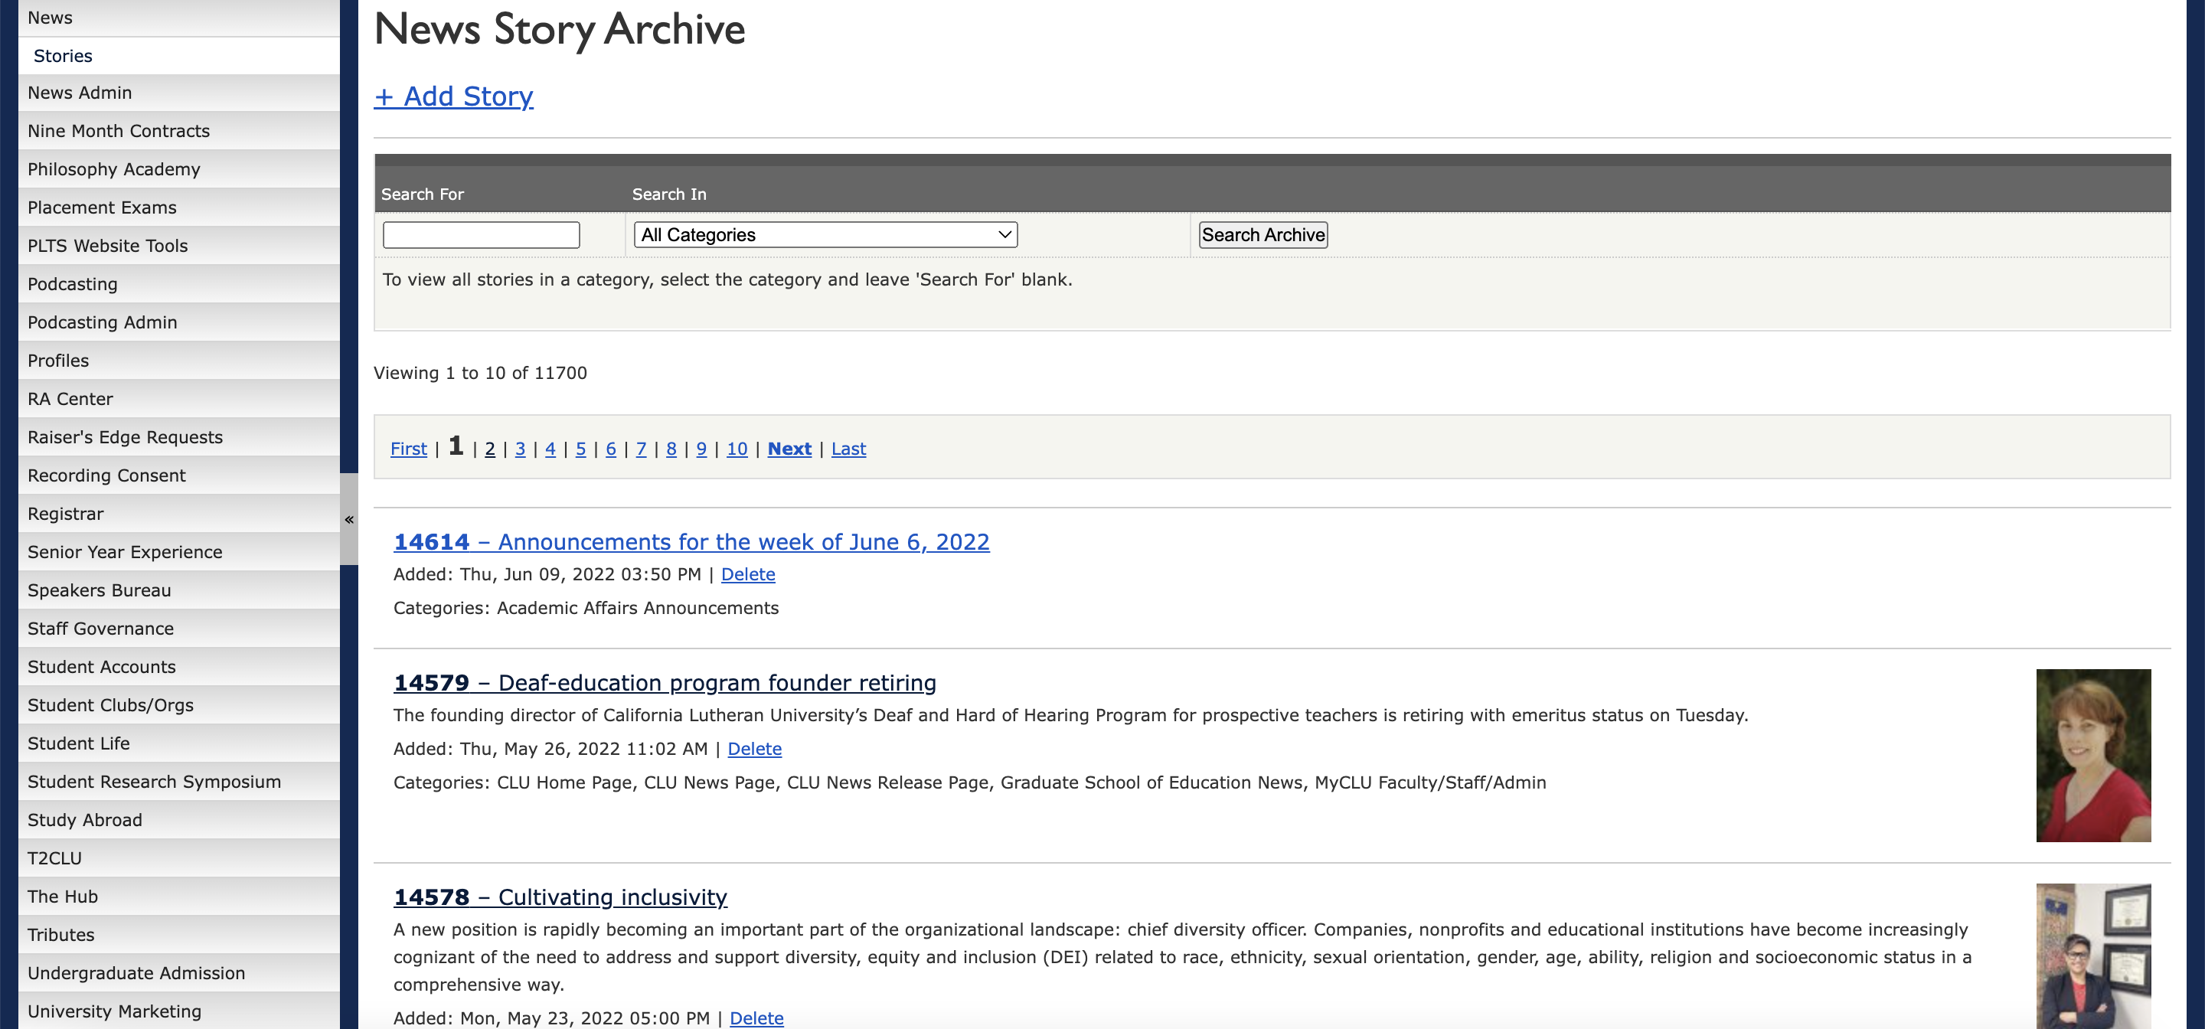Select Stories in the sidebar menu
This screenshot has width=2205, height=1029.
tap(63, 56)
